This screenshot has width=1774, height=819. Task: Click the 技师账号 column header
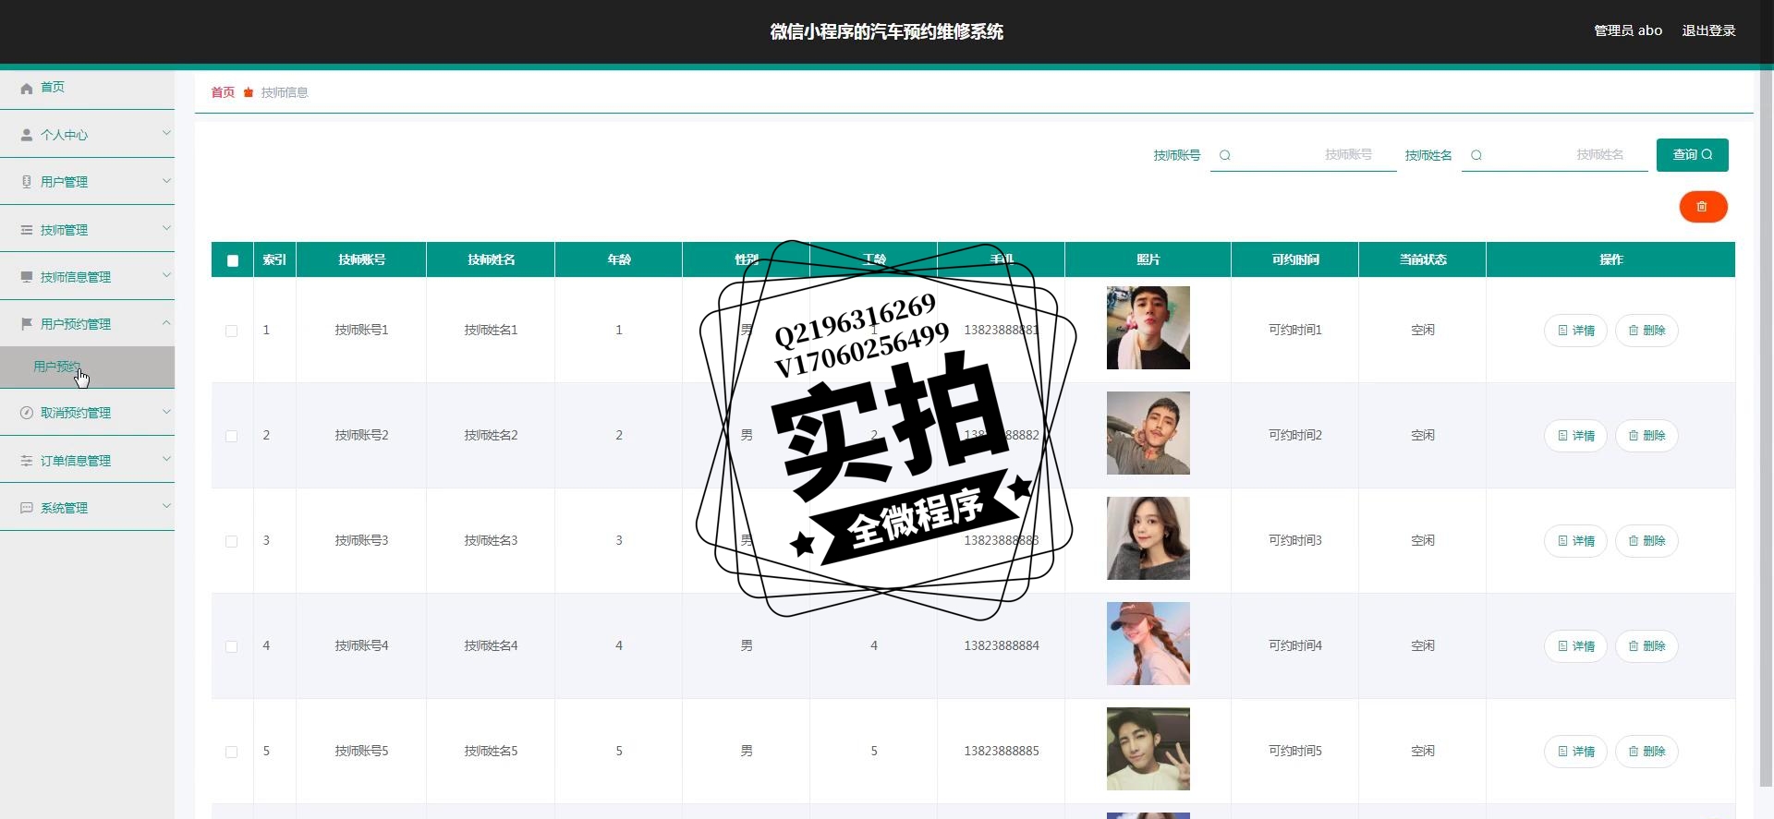[x=362, y=259]
